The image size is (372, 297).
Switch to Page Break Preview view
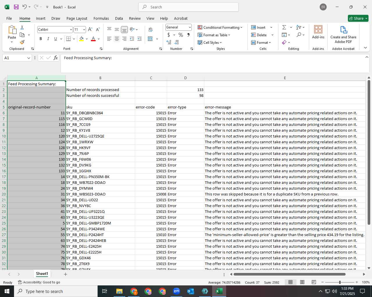pos(314,282)
